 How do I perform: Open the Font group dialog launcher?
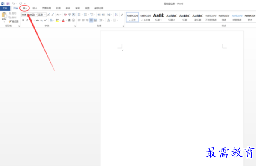point(75,26)
